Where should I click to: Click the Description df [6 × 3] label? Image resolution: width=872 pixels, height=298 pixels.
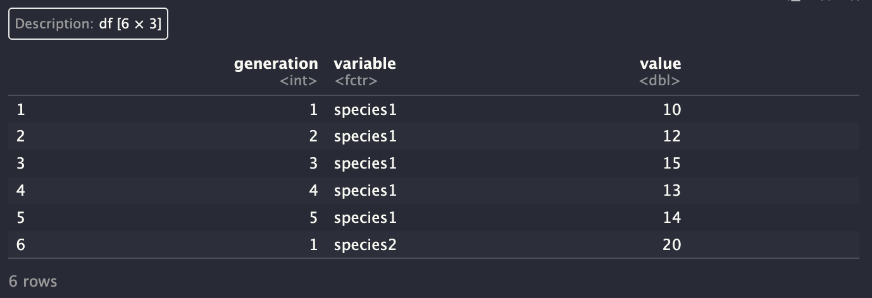point(88,24)
